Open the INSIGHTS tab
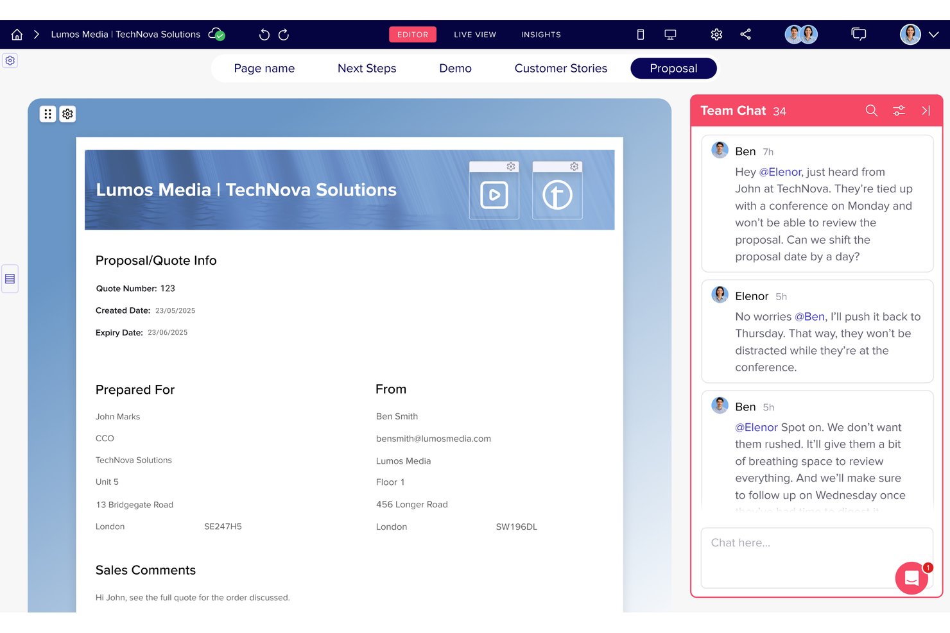 pyautogui.click(x=541, y=35)
